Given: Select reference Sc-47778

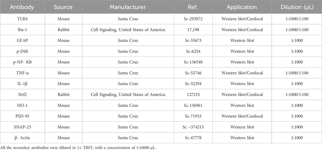Looking at the screenshot, I should [193, 138].
